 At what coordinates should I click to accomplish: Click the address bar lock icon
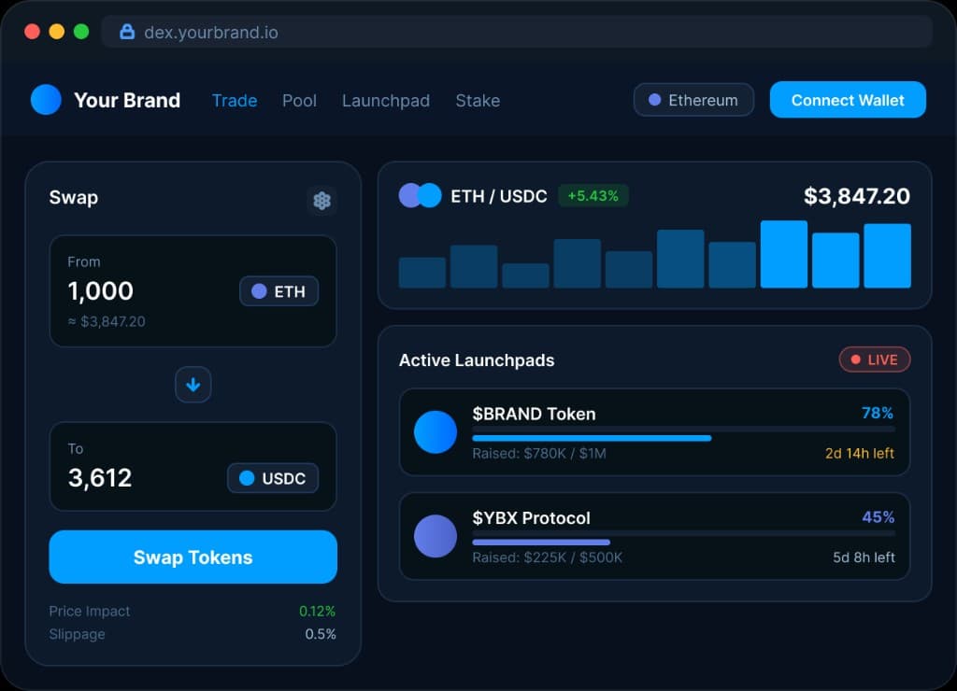[127, 32]
